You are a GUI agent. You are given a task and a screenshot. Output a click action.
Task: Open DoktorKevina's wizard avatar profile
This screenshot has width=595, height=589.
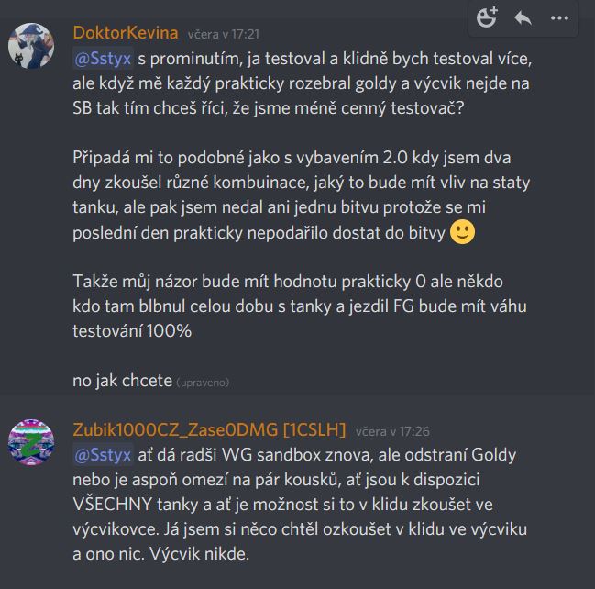[x=31, y=46]
